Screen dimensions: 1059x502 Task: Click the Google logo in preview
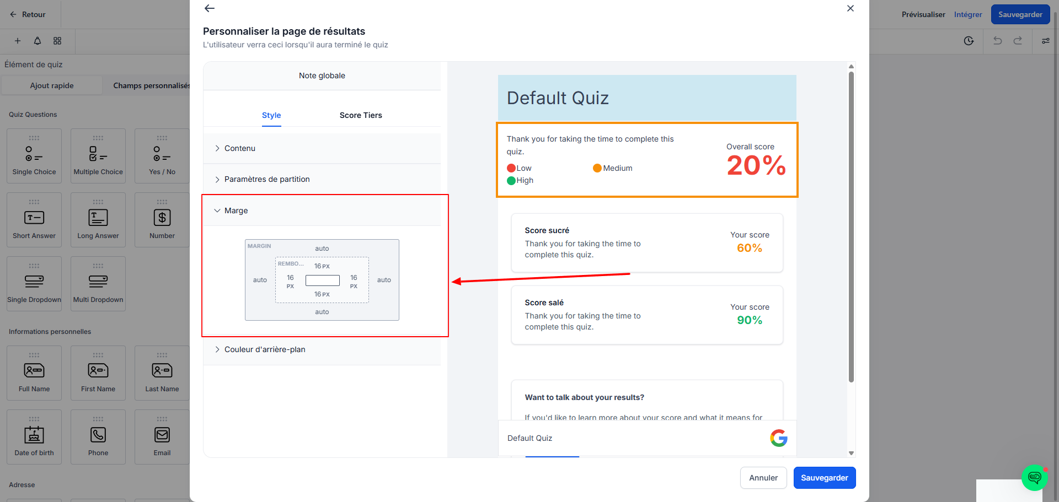click(778, 438)
